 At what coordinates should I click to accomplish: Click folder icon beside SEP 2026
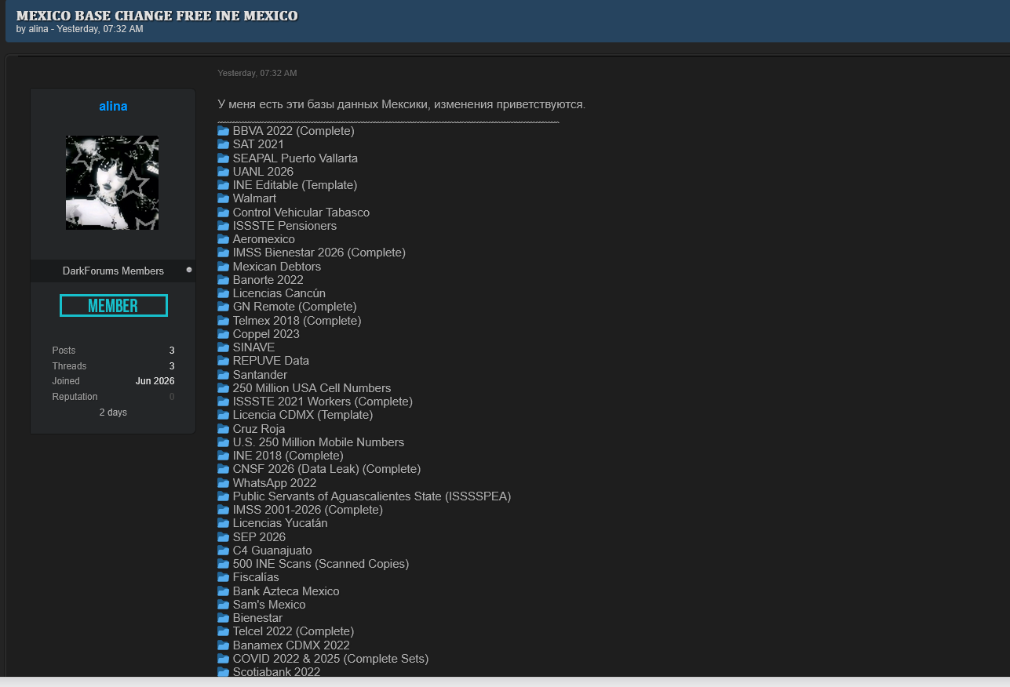click(x=224, y=536)
